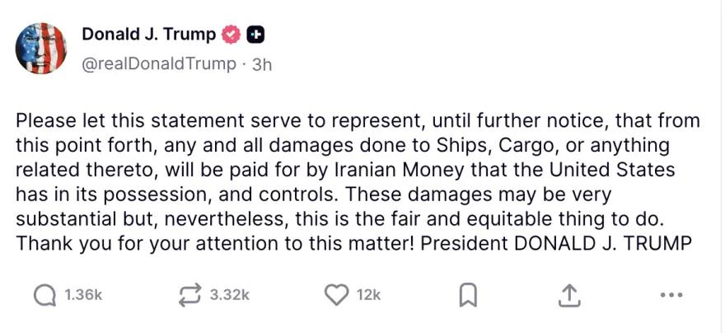View the 1.36k replies count
725x333 pixels.
click(83, 295)
